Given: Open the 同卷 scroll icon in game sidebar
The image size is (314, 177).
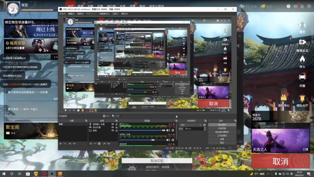Looking at the screenshot, I should pyautogui.click(x=302, y=77).
